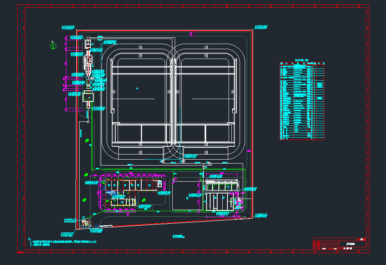Click grid letter D on the left border
The width and height of the screenshot is (386, 265).
[24, 59]
